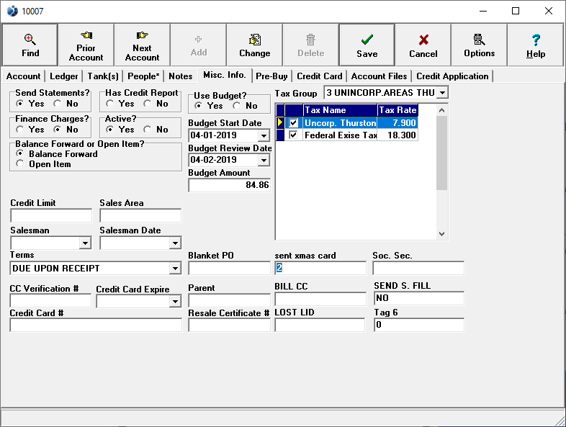Save the record with green checkmark
This screenshot has height=427, width=566.
coord(367,45)
